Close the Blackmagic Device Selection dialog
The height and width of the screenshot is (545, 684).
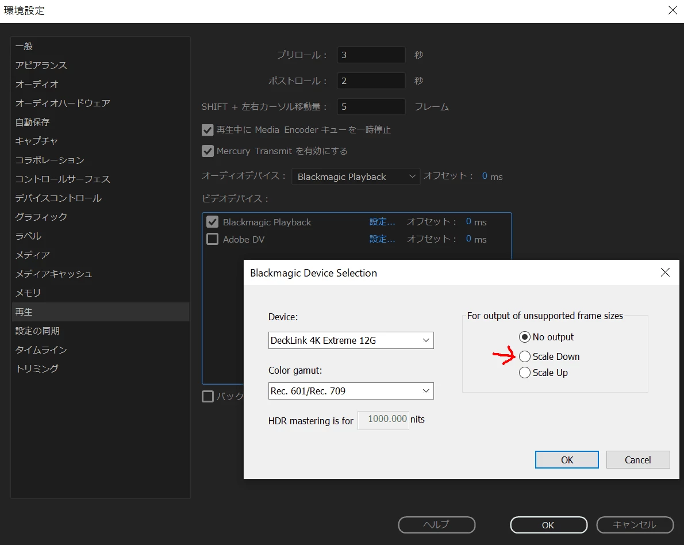[665, 272]
